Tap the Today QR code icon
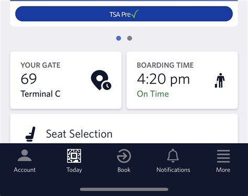 74,156
